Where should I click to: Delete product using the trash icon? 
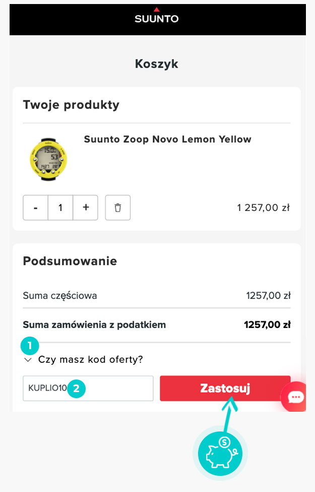pyautogui.click(x=117, y=207)
